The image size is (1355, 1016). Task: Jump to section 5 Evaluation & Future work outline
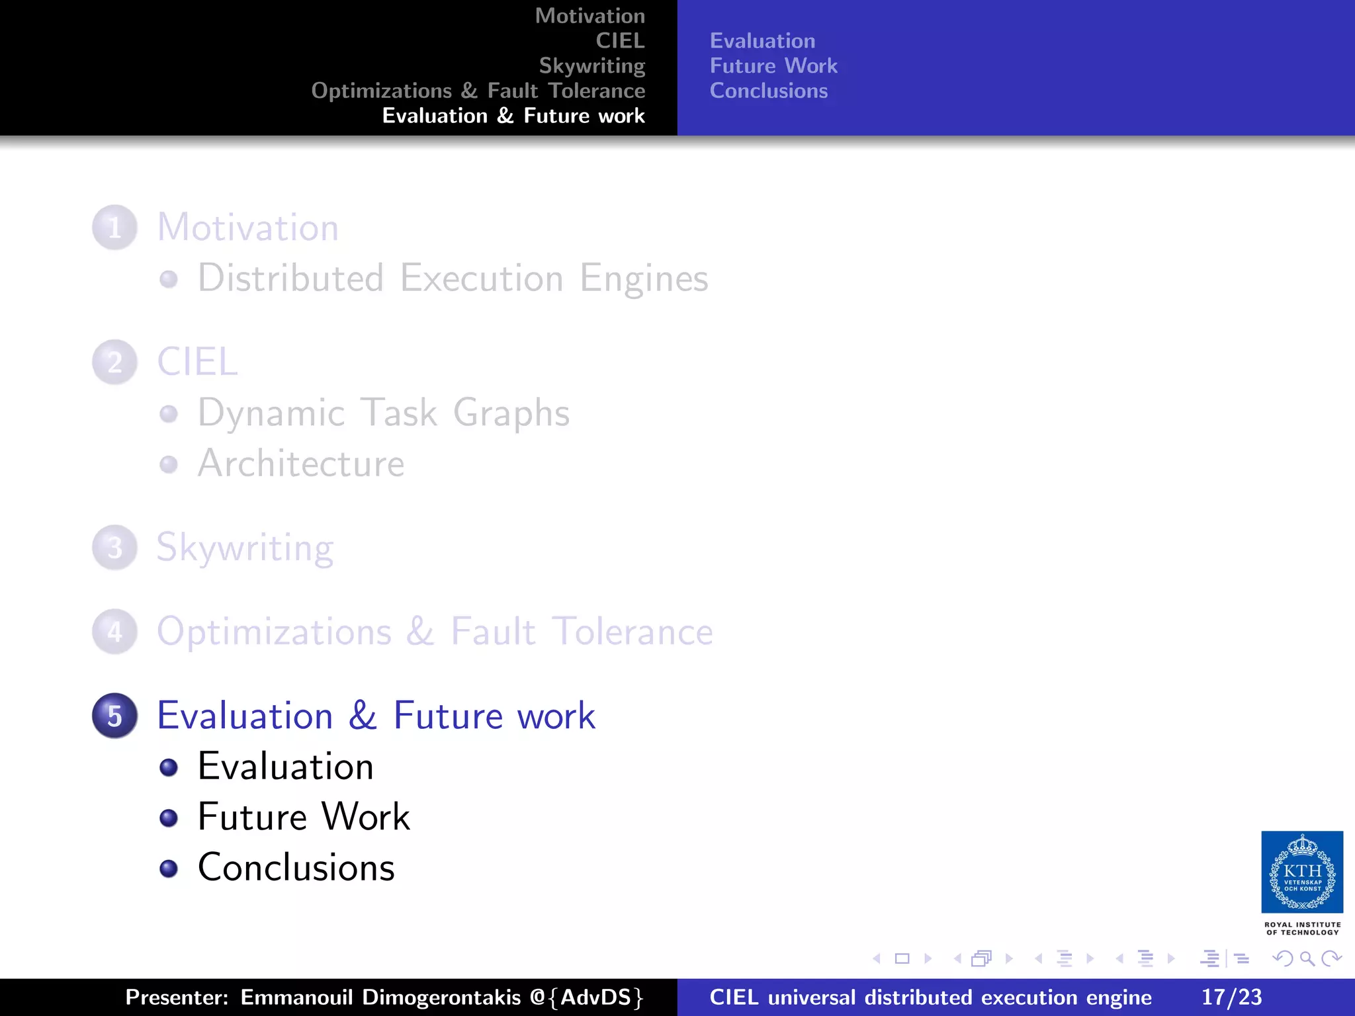tap(376, 716)
